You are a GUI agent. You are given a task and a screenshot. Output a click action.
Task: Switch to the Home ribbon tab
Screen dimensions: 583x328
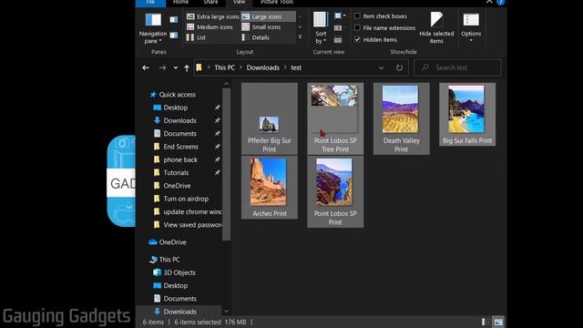tap(180, 2)
